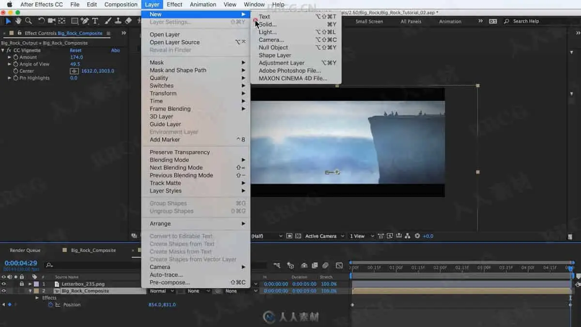Click the Graph Editor icon in timeline
This screenshot has height=327, width=581.
point(339,265)
